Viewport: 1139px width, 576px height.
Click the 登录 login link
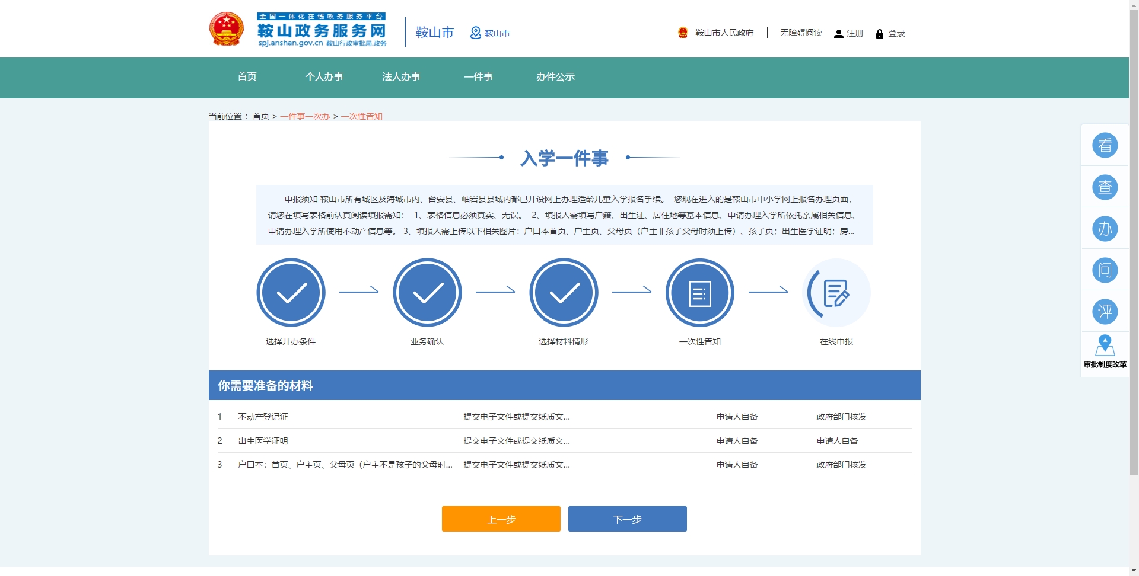pyautogui.click(x=890, y=33)
